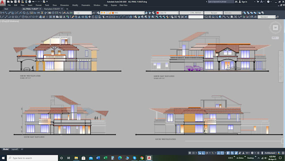This screenshot has height=161, width=285.
Task: Expand the Color 10 color control dropdown
Action: pyautogui.click(x=167, y=13)
